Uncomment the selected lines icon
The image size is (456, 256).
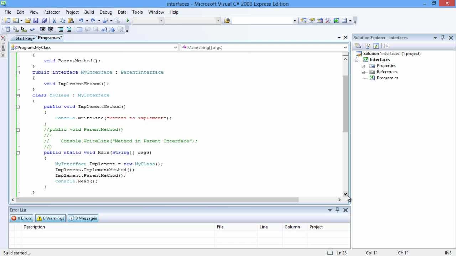click(69, 30)
